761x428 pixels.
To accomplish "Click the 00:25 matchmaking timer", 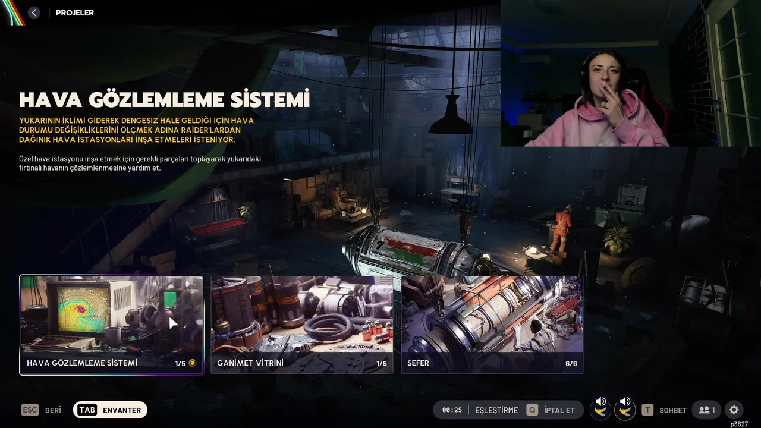I will (x=452, y=410).
